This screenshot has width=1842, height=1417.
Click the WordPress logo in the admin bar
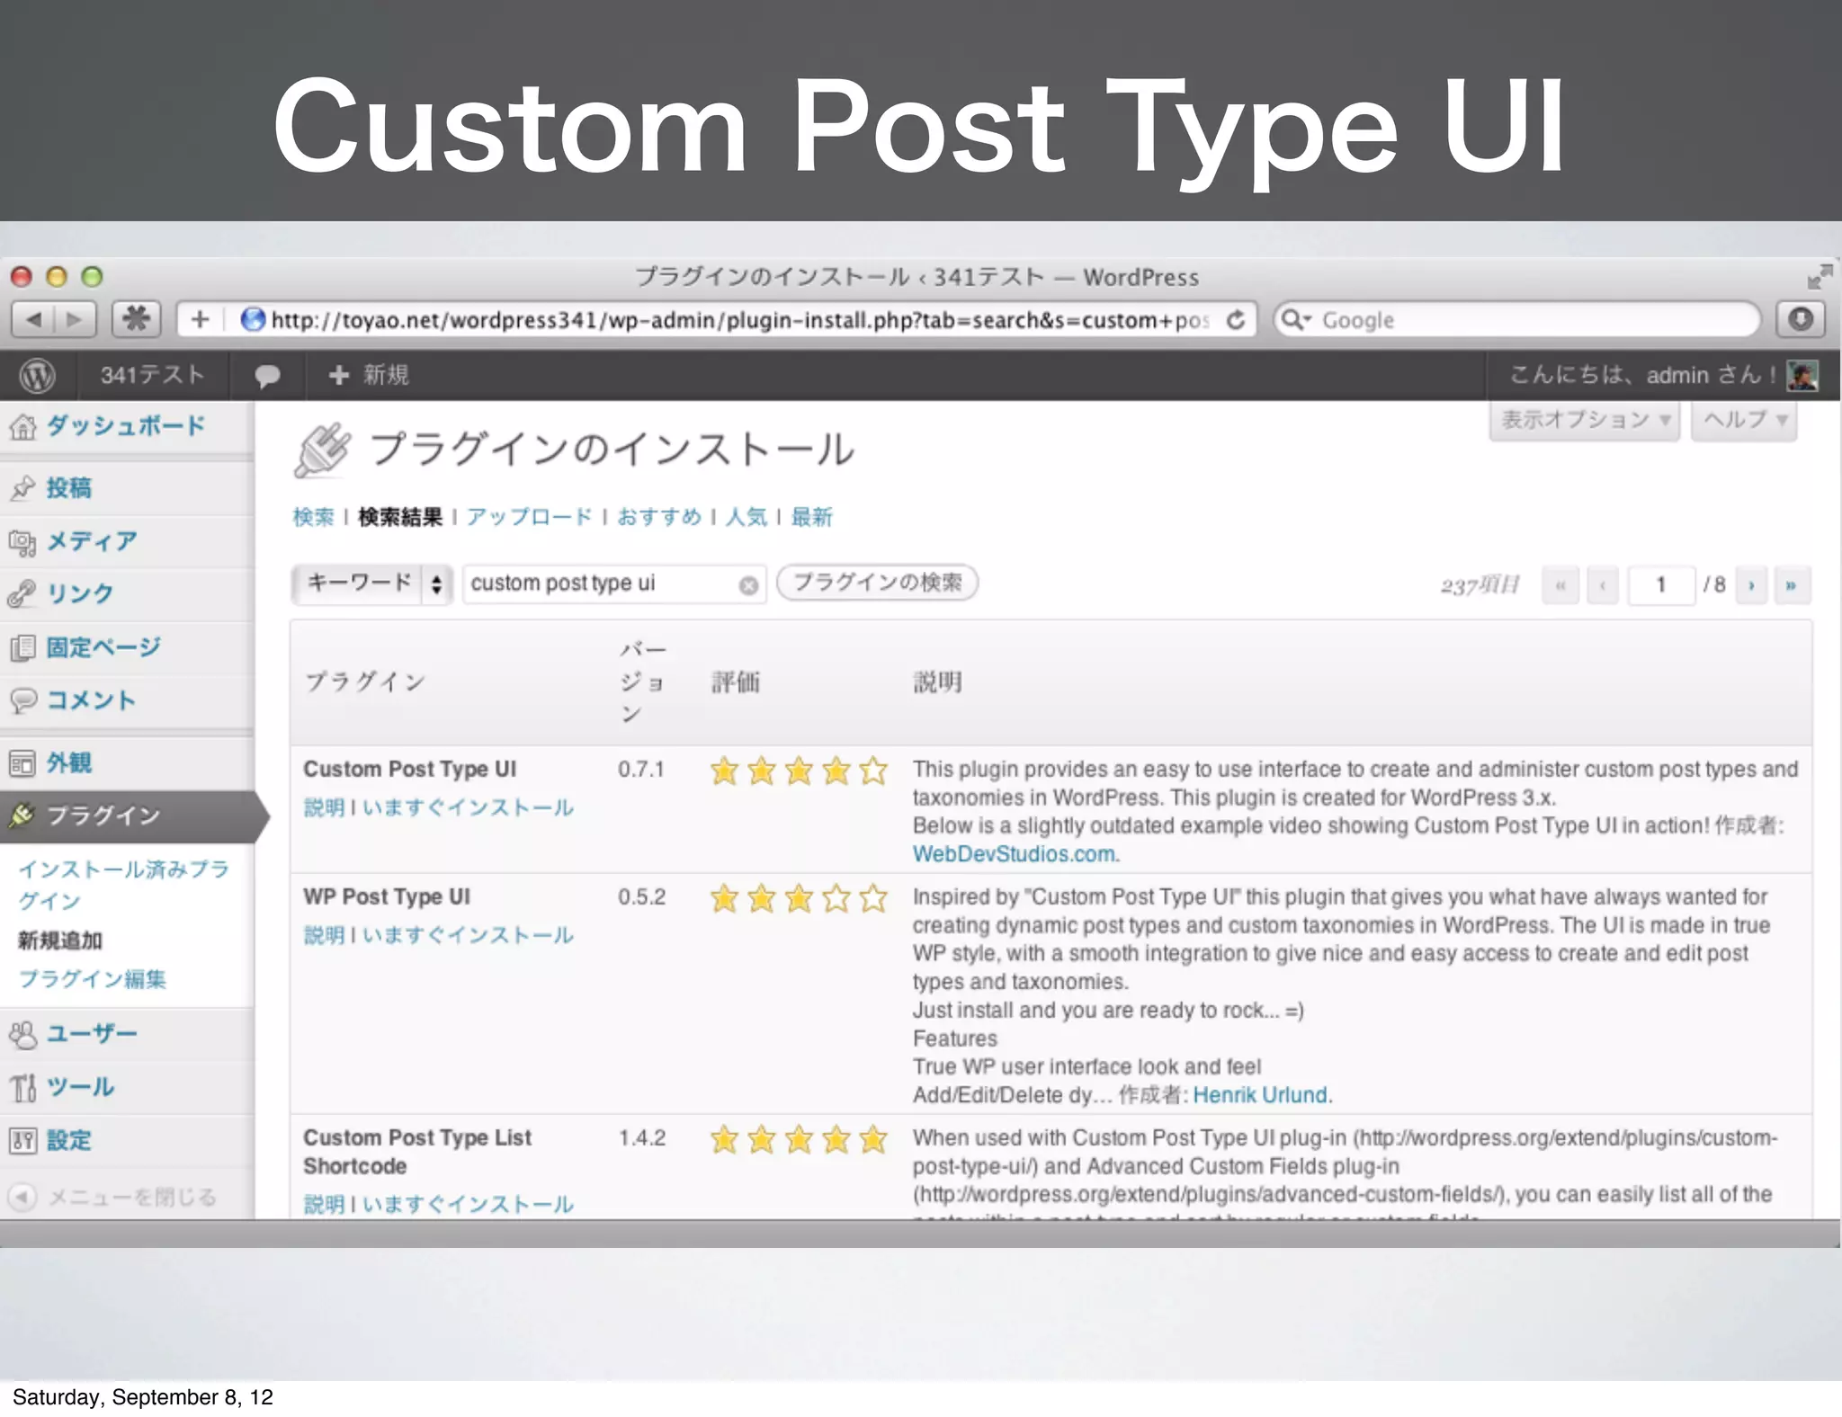coord(37,375)
